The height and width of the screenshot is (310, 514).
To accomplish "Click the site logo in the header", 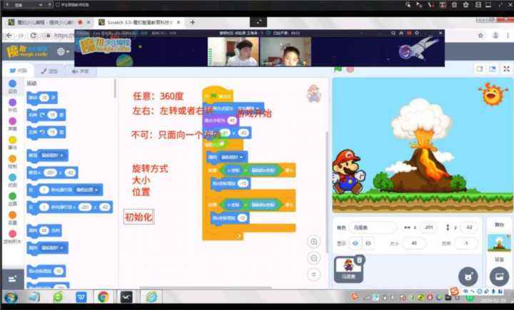I will pos(28,52).
